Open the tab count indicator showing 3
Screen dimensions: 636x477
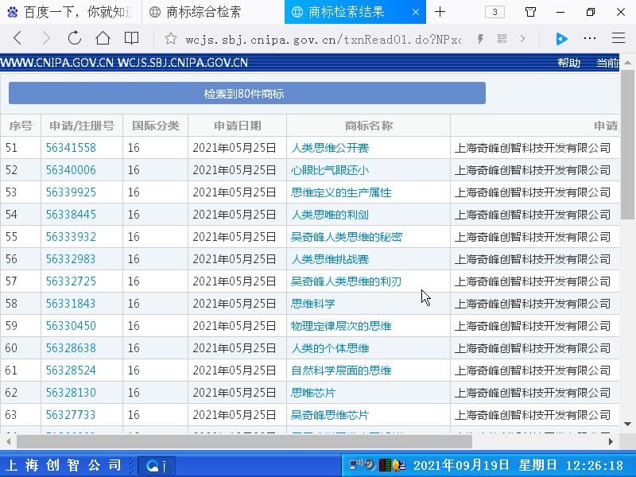pos(494,12)
